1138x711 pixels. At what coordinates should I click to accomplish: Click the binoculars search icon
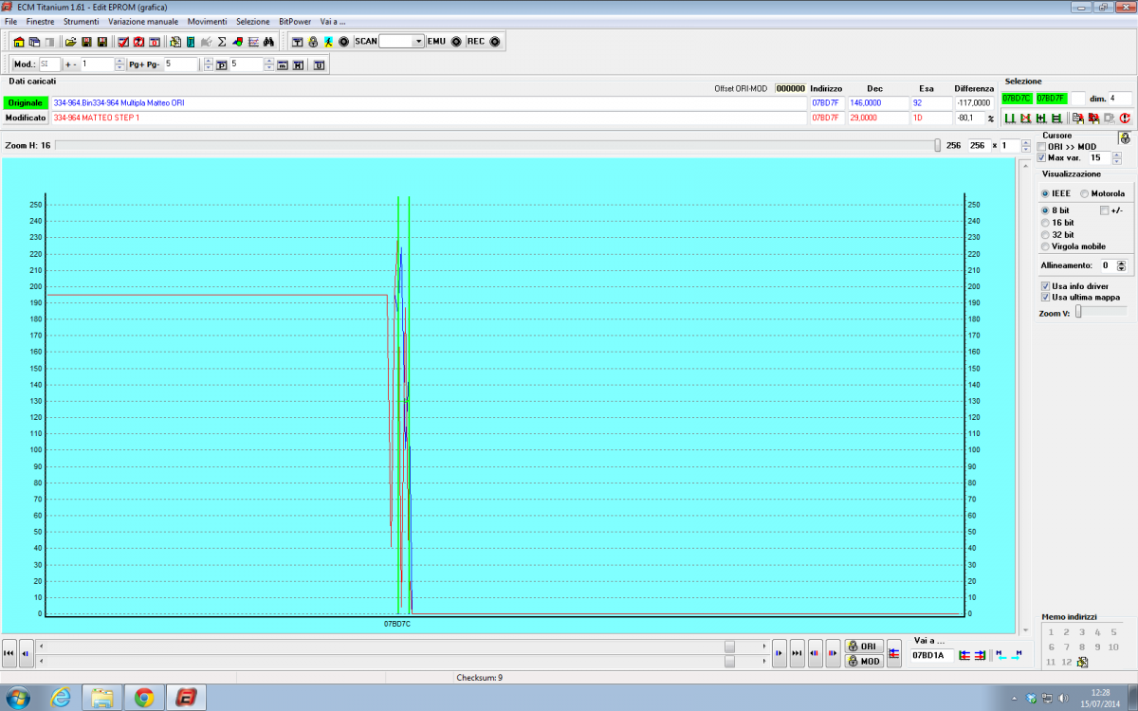click(268, 42)
